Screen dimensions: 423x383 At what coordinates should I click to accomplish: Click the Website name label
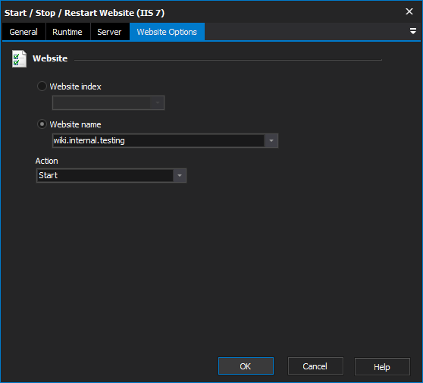tap(75, 124)
